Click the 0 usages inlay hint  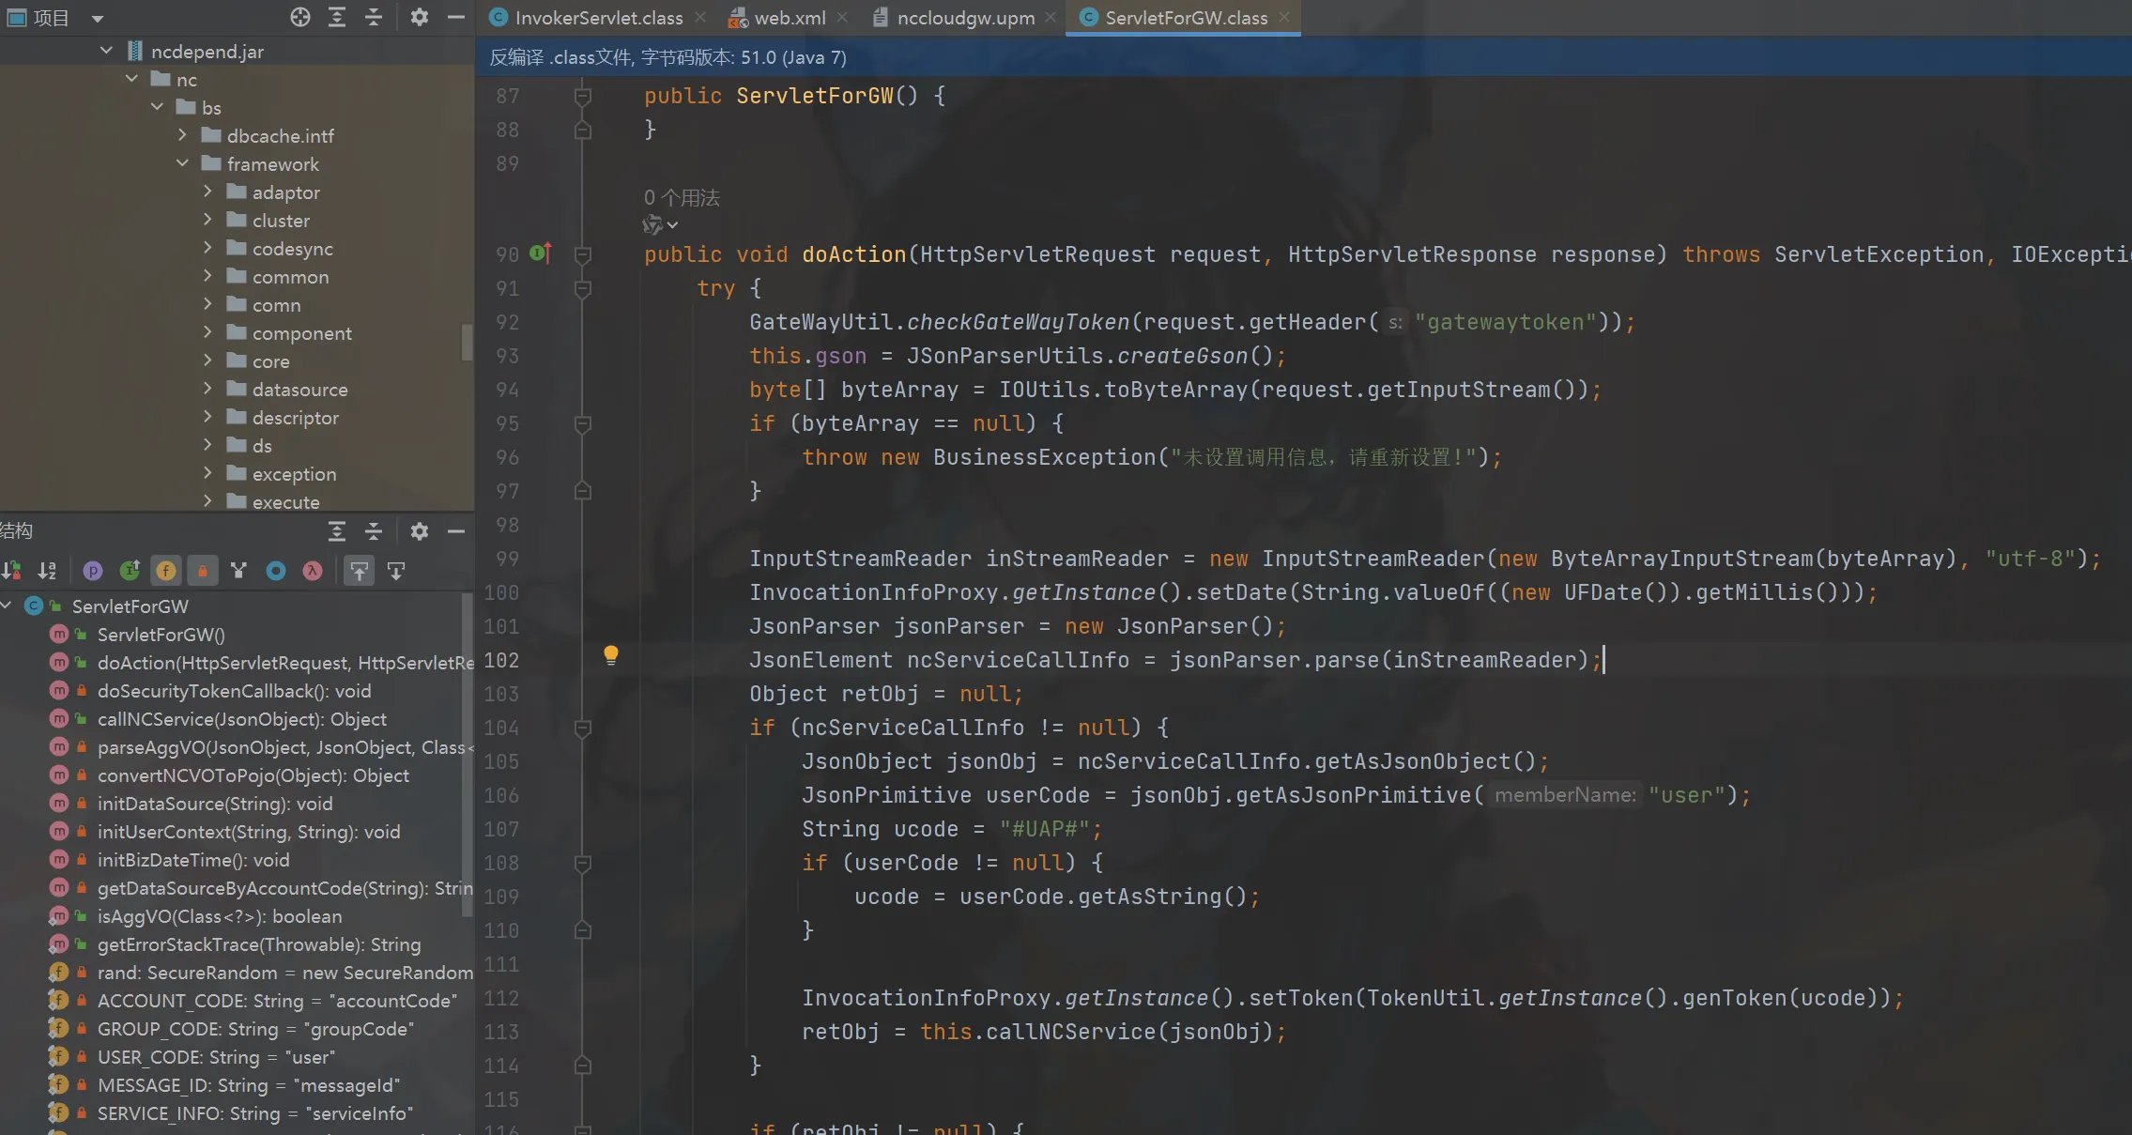[x=682, y=198]
